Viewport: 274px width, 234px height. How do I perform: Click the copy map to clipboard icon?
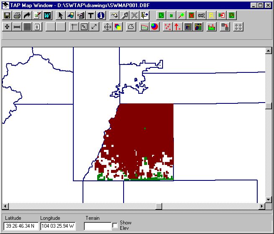[x=221, y=15]
